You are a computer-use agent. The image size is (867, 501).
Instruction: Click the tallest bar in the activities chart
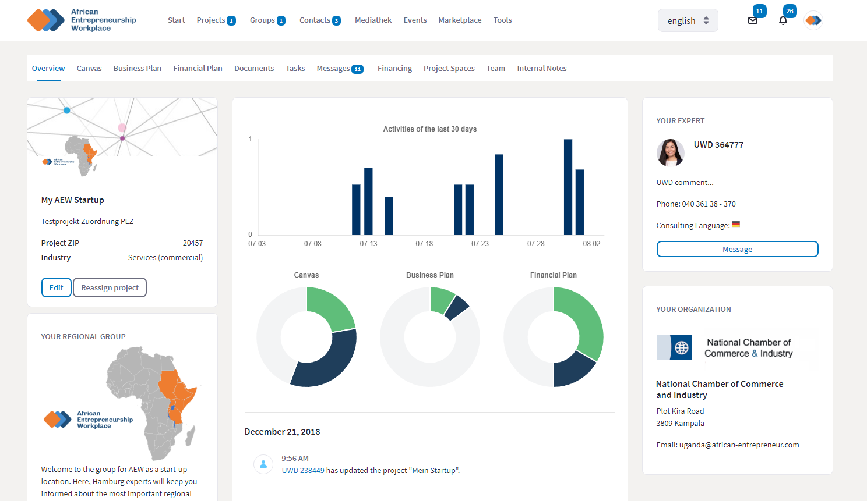568,187
